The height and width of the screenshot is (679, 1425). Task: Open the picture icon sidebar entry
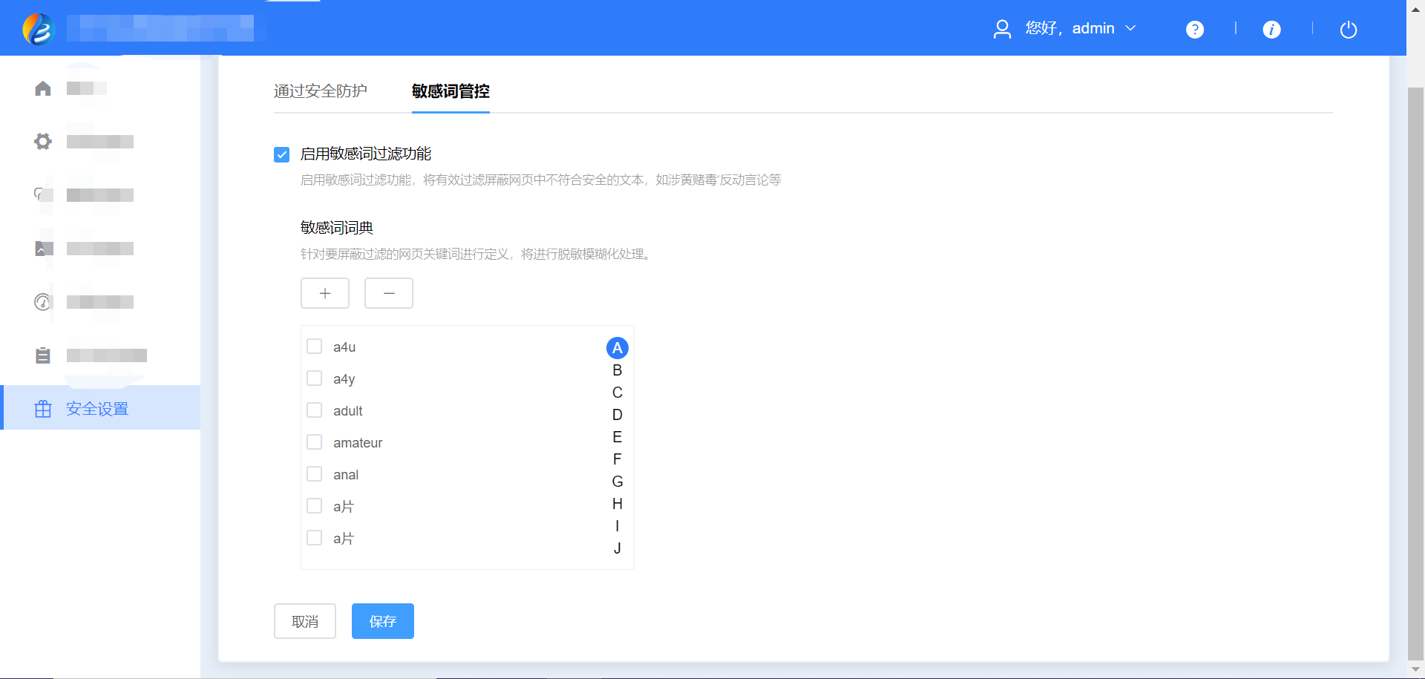coord(42,249)
